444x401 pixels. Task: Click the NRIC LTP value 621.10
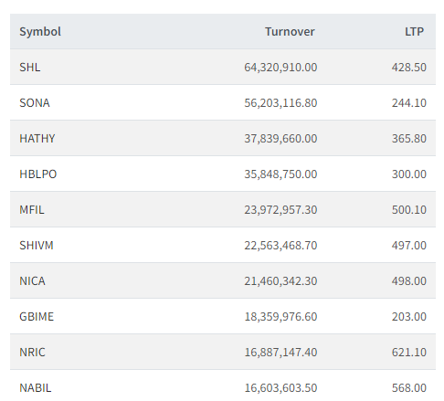pyautogui.click(x=409, y=353)
